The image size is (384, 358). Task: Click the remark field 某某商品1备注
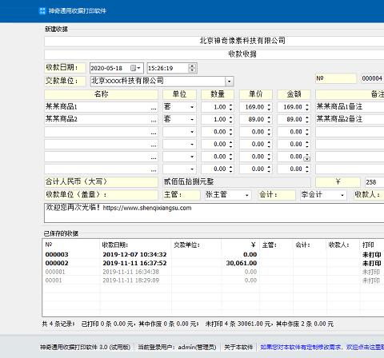click(350, 107)
